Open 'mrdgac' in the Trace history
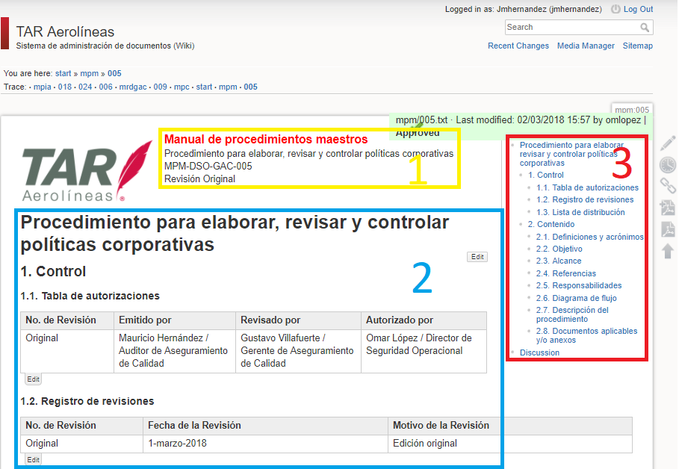 coord(132,87)
